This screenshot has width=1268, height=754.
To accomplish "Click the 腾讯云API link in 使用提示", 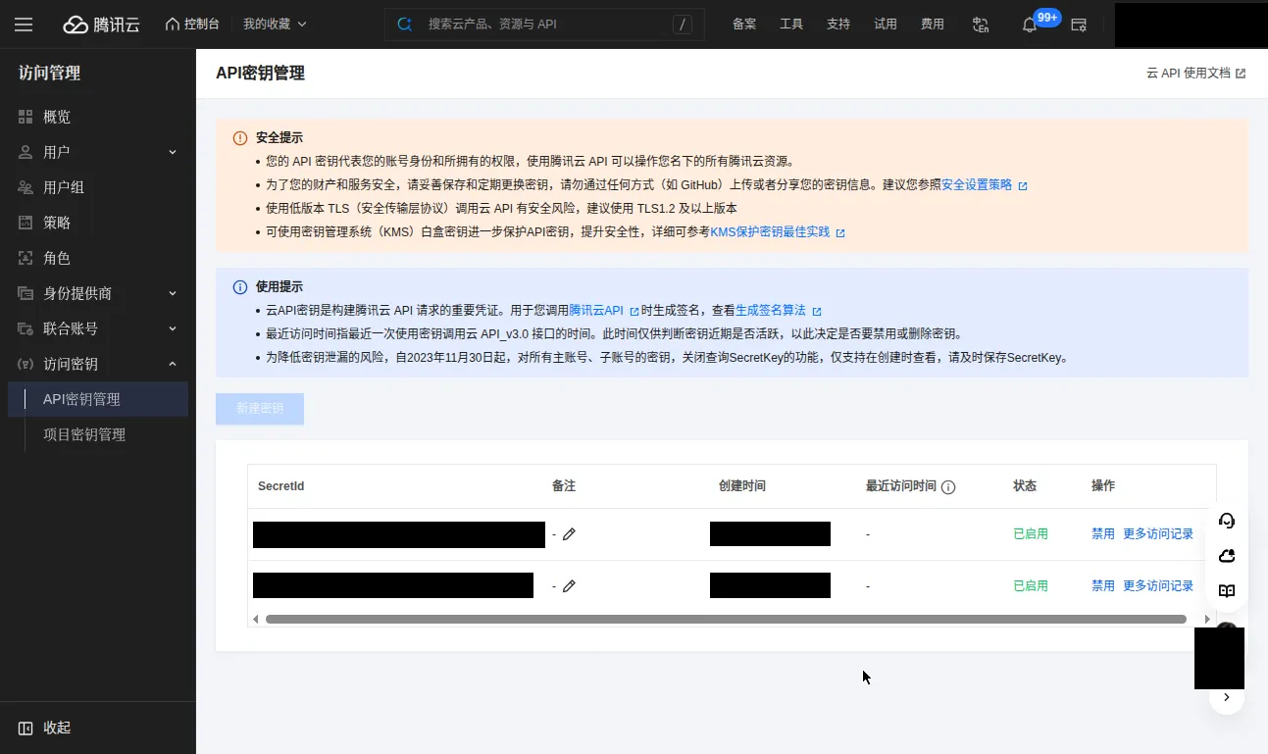I will (604, 310).
